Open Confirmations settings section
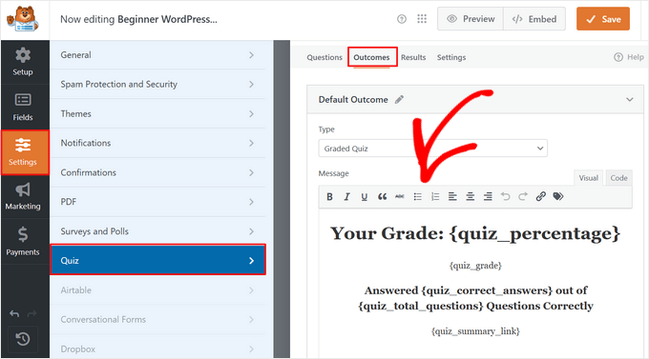 [157, 172]
